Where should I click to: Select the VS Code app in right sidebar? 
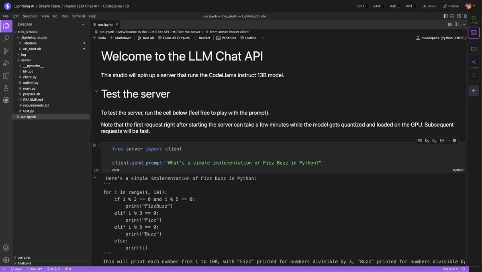[474, 62]
